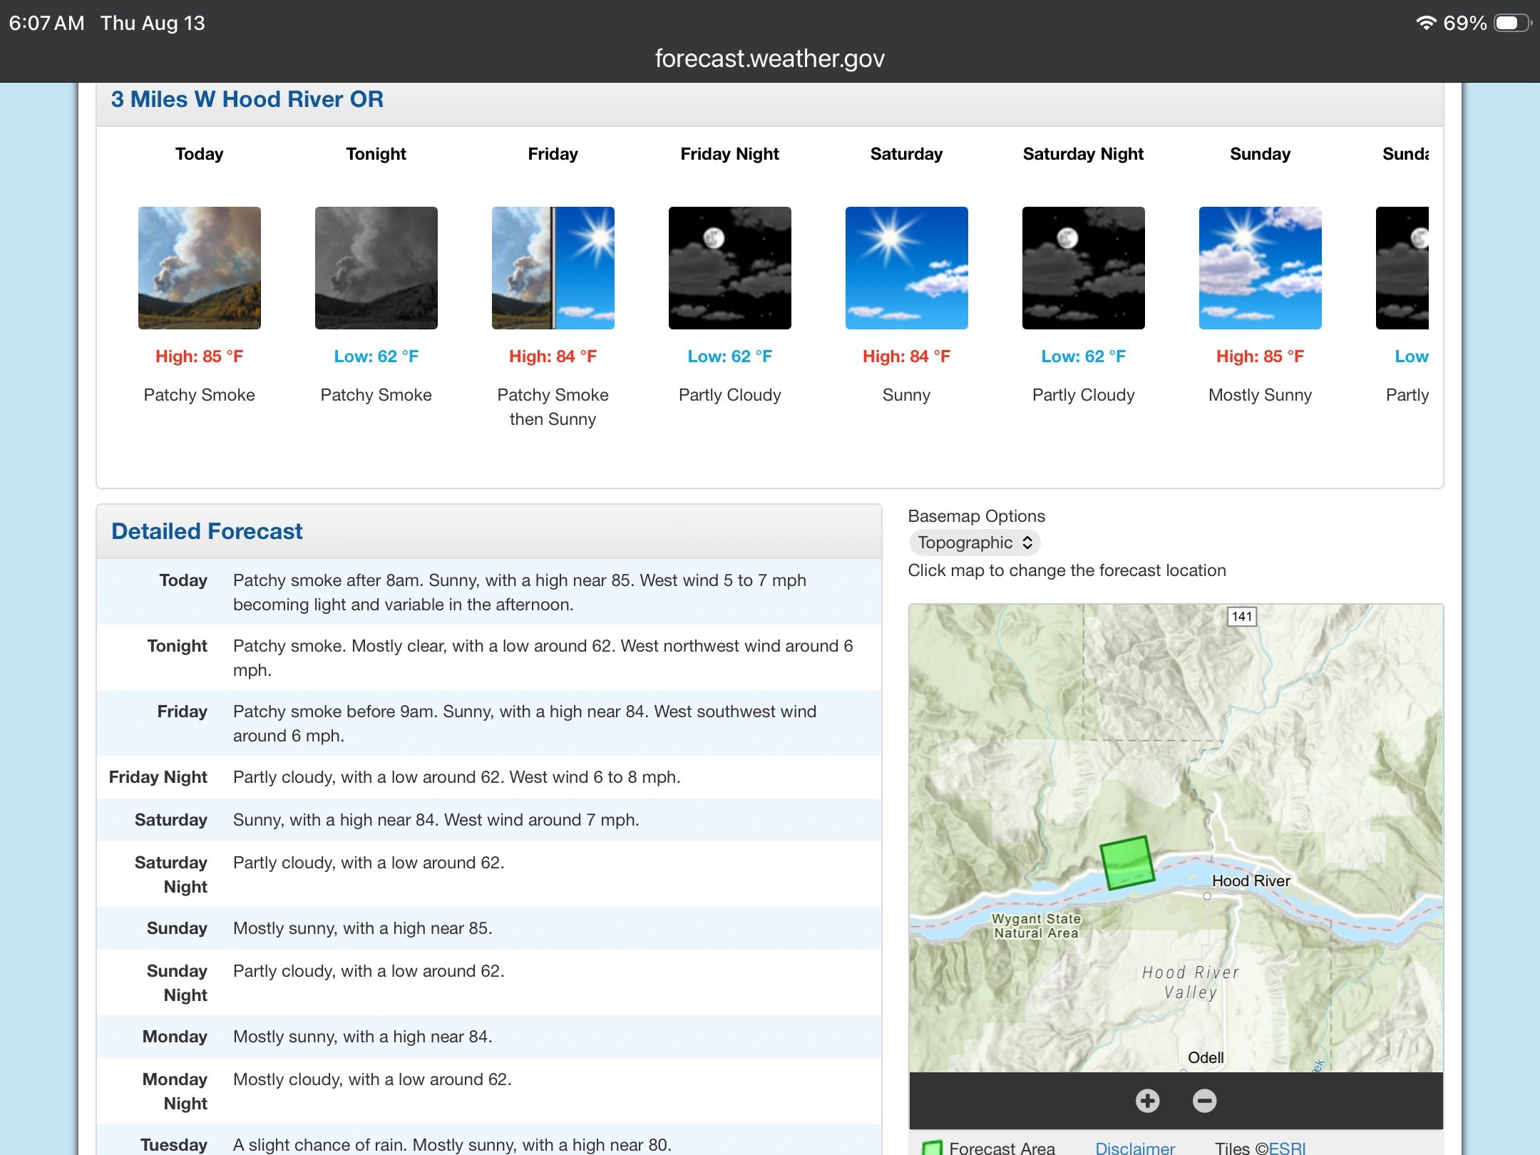Open the ESRI tiles link
The image size is (1540, 1155).
click(1287, 1148)
